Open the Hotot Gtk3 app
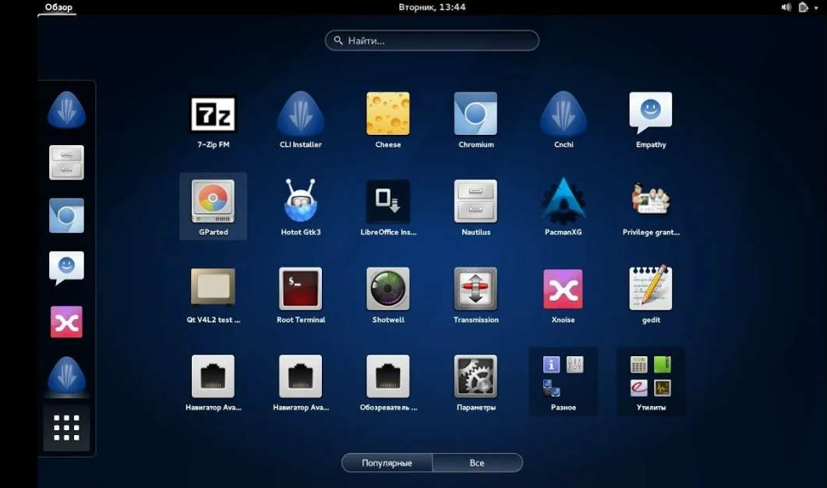Image resolution: width=827 pixels, height=488 pixels. pos(301,200)
